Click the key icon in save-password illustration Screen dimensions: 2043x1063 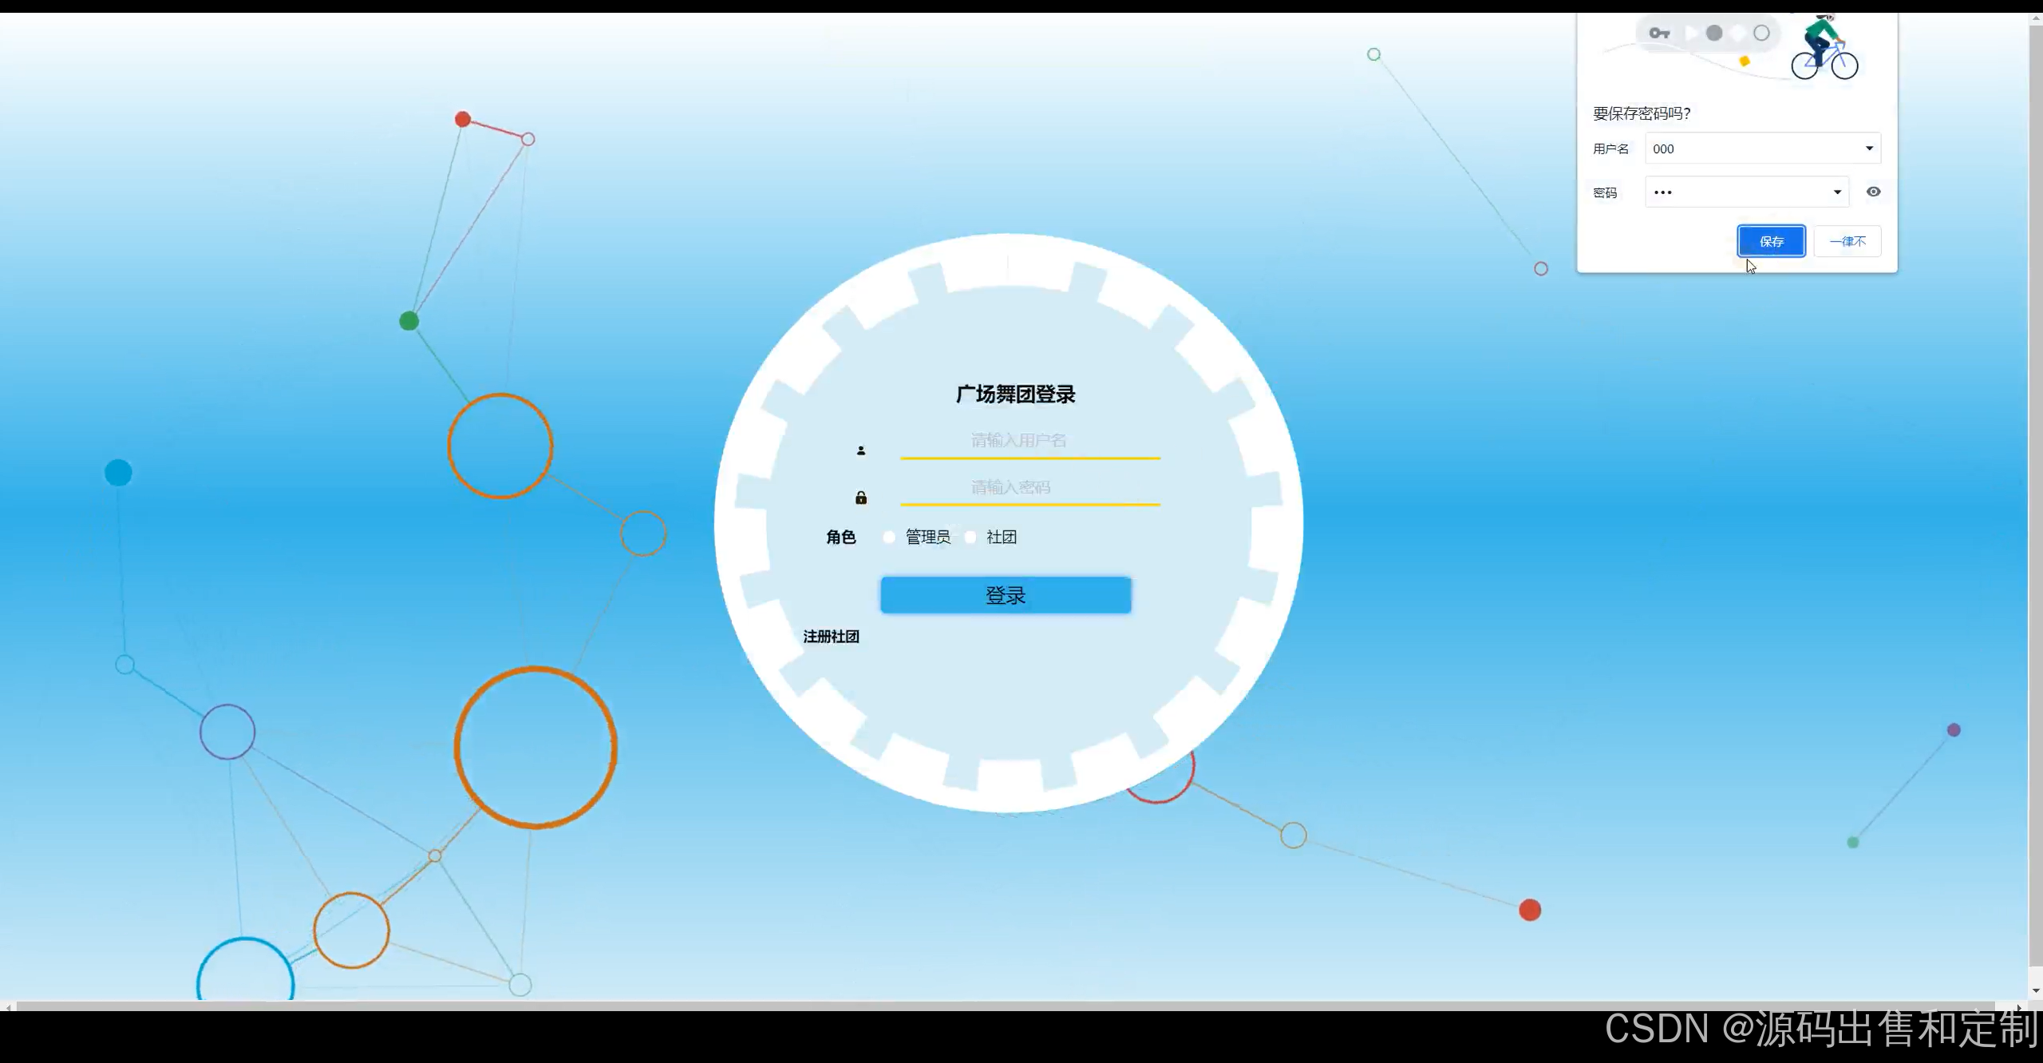pyautogui.click(x=1659, y=34)
